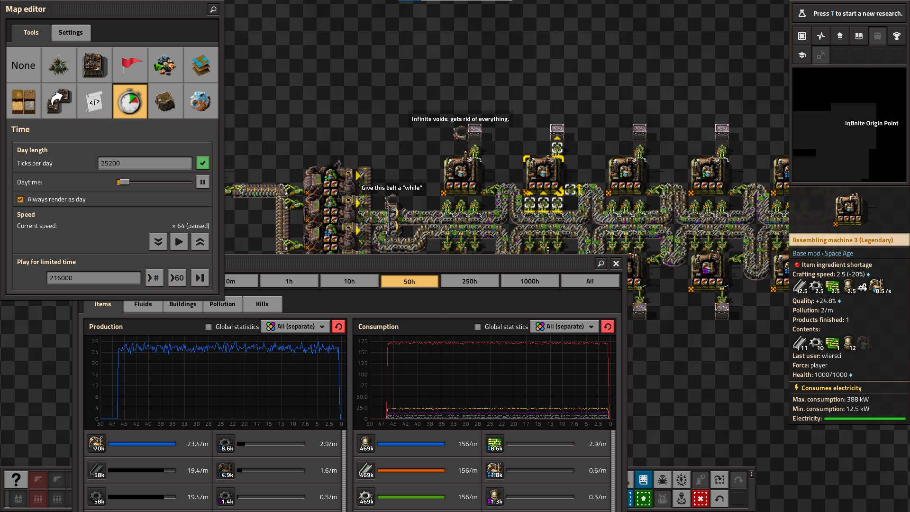Toggle Consumption Global statistics checkbox
The height and width of the screenshot is (512, 910).
click(x=478, y=327)
